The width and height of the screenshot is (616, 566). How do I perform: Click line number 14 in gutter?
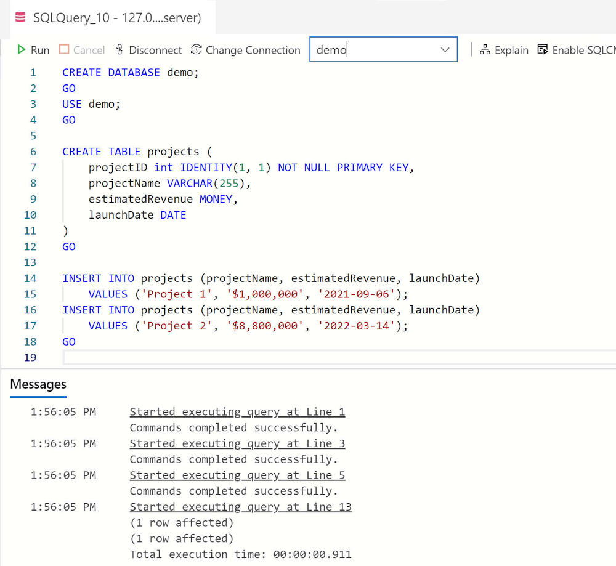tap(30, 278)
